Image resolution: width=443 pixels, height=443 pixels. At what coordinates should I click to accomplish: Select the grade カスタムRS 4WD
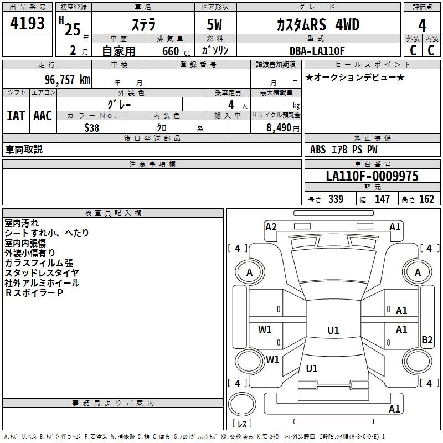[x=318, y=24]
